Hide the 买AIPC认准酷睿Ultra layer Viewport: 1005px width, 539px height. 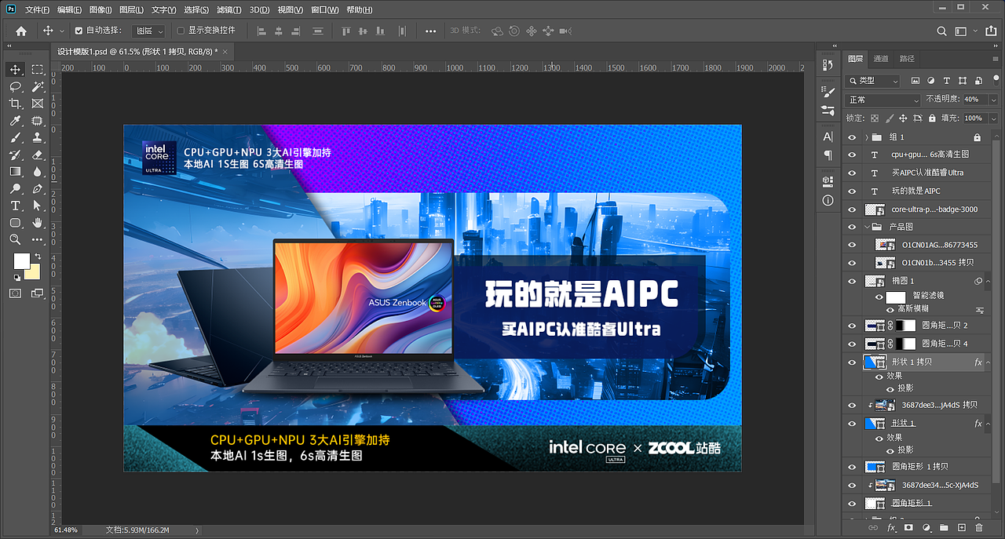853,173
